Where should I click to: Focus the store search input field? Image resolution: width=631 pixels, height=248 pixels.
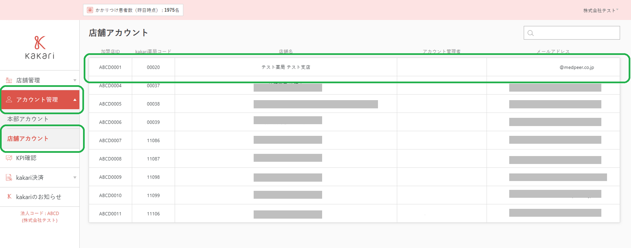576,33
